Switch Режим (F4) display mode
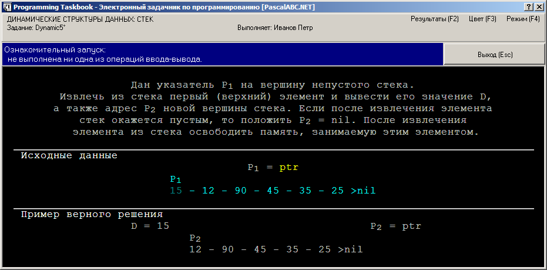This screenshot has height=270, width=547. pyautogui.click(x=523, y=19)
